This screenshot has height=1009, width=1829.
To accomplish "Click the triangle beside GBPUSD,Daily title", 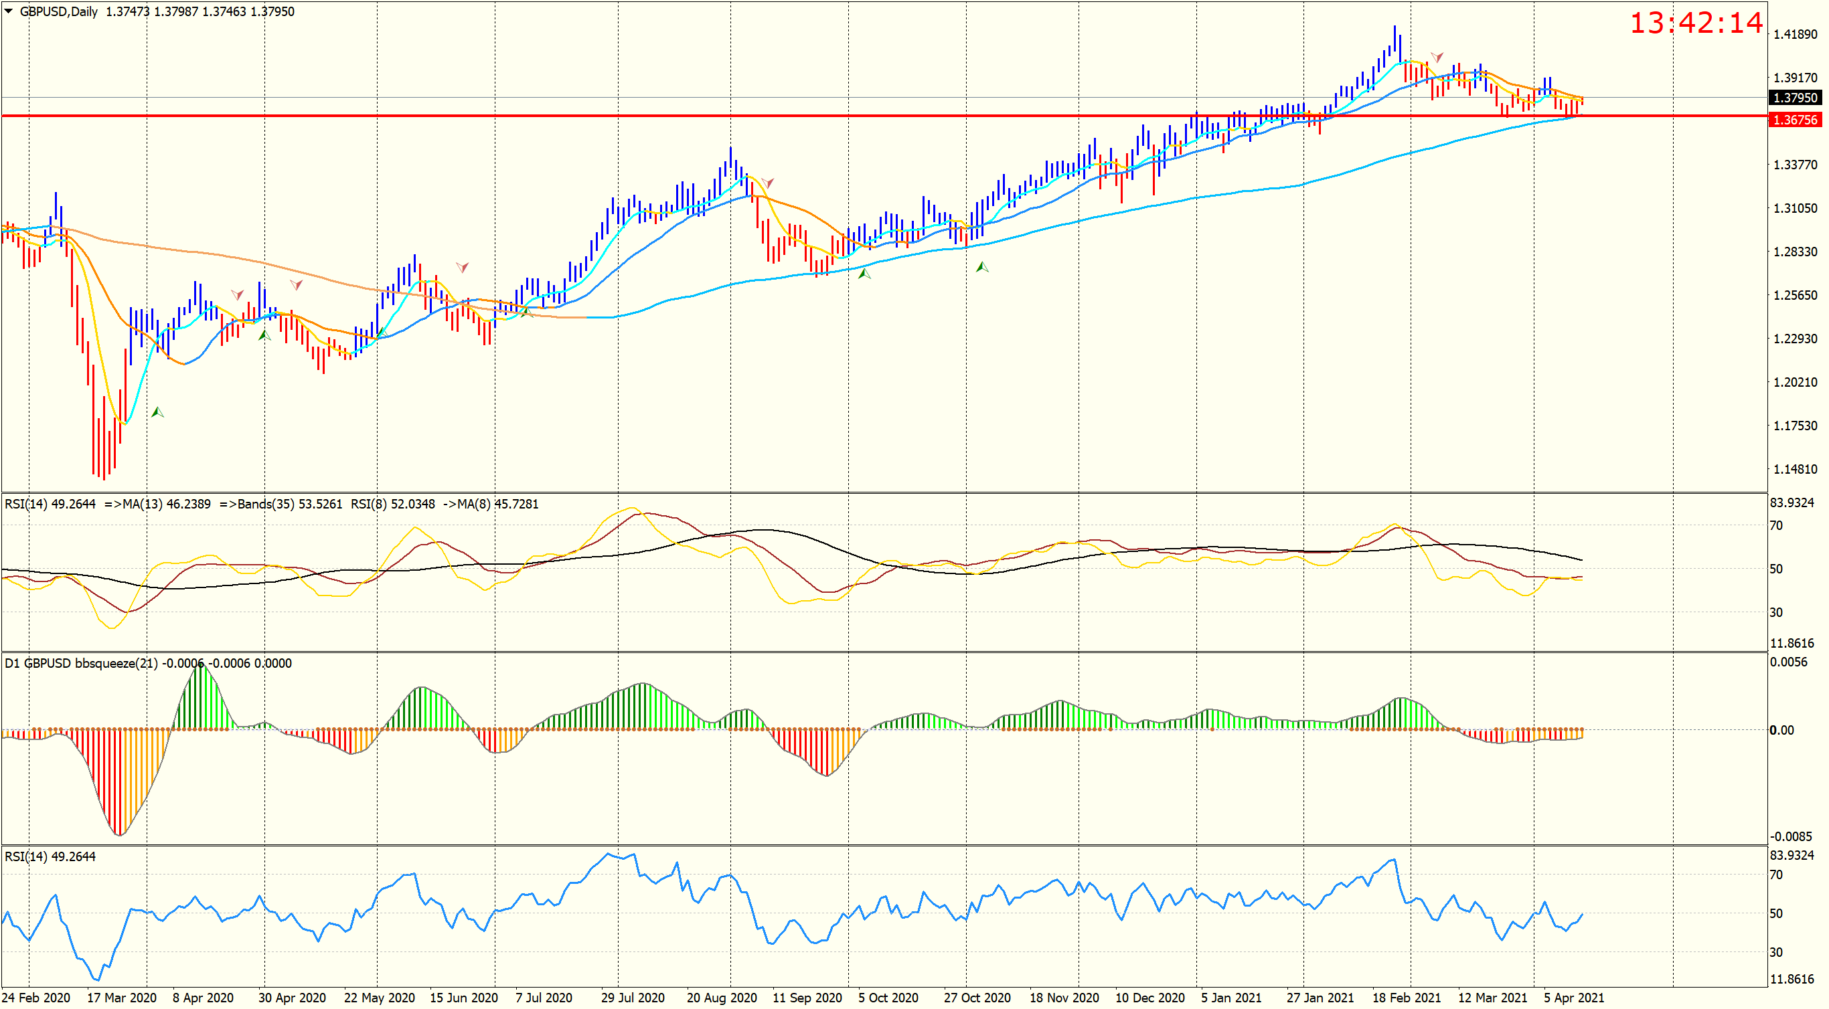I will pyautogui.click(x=9, y=11).
